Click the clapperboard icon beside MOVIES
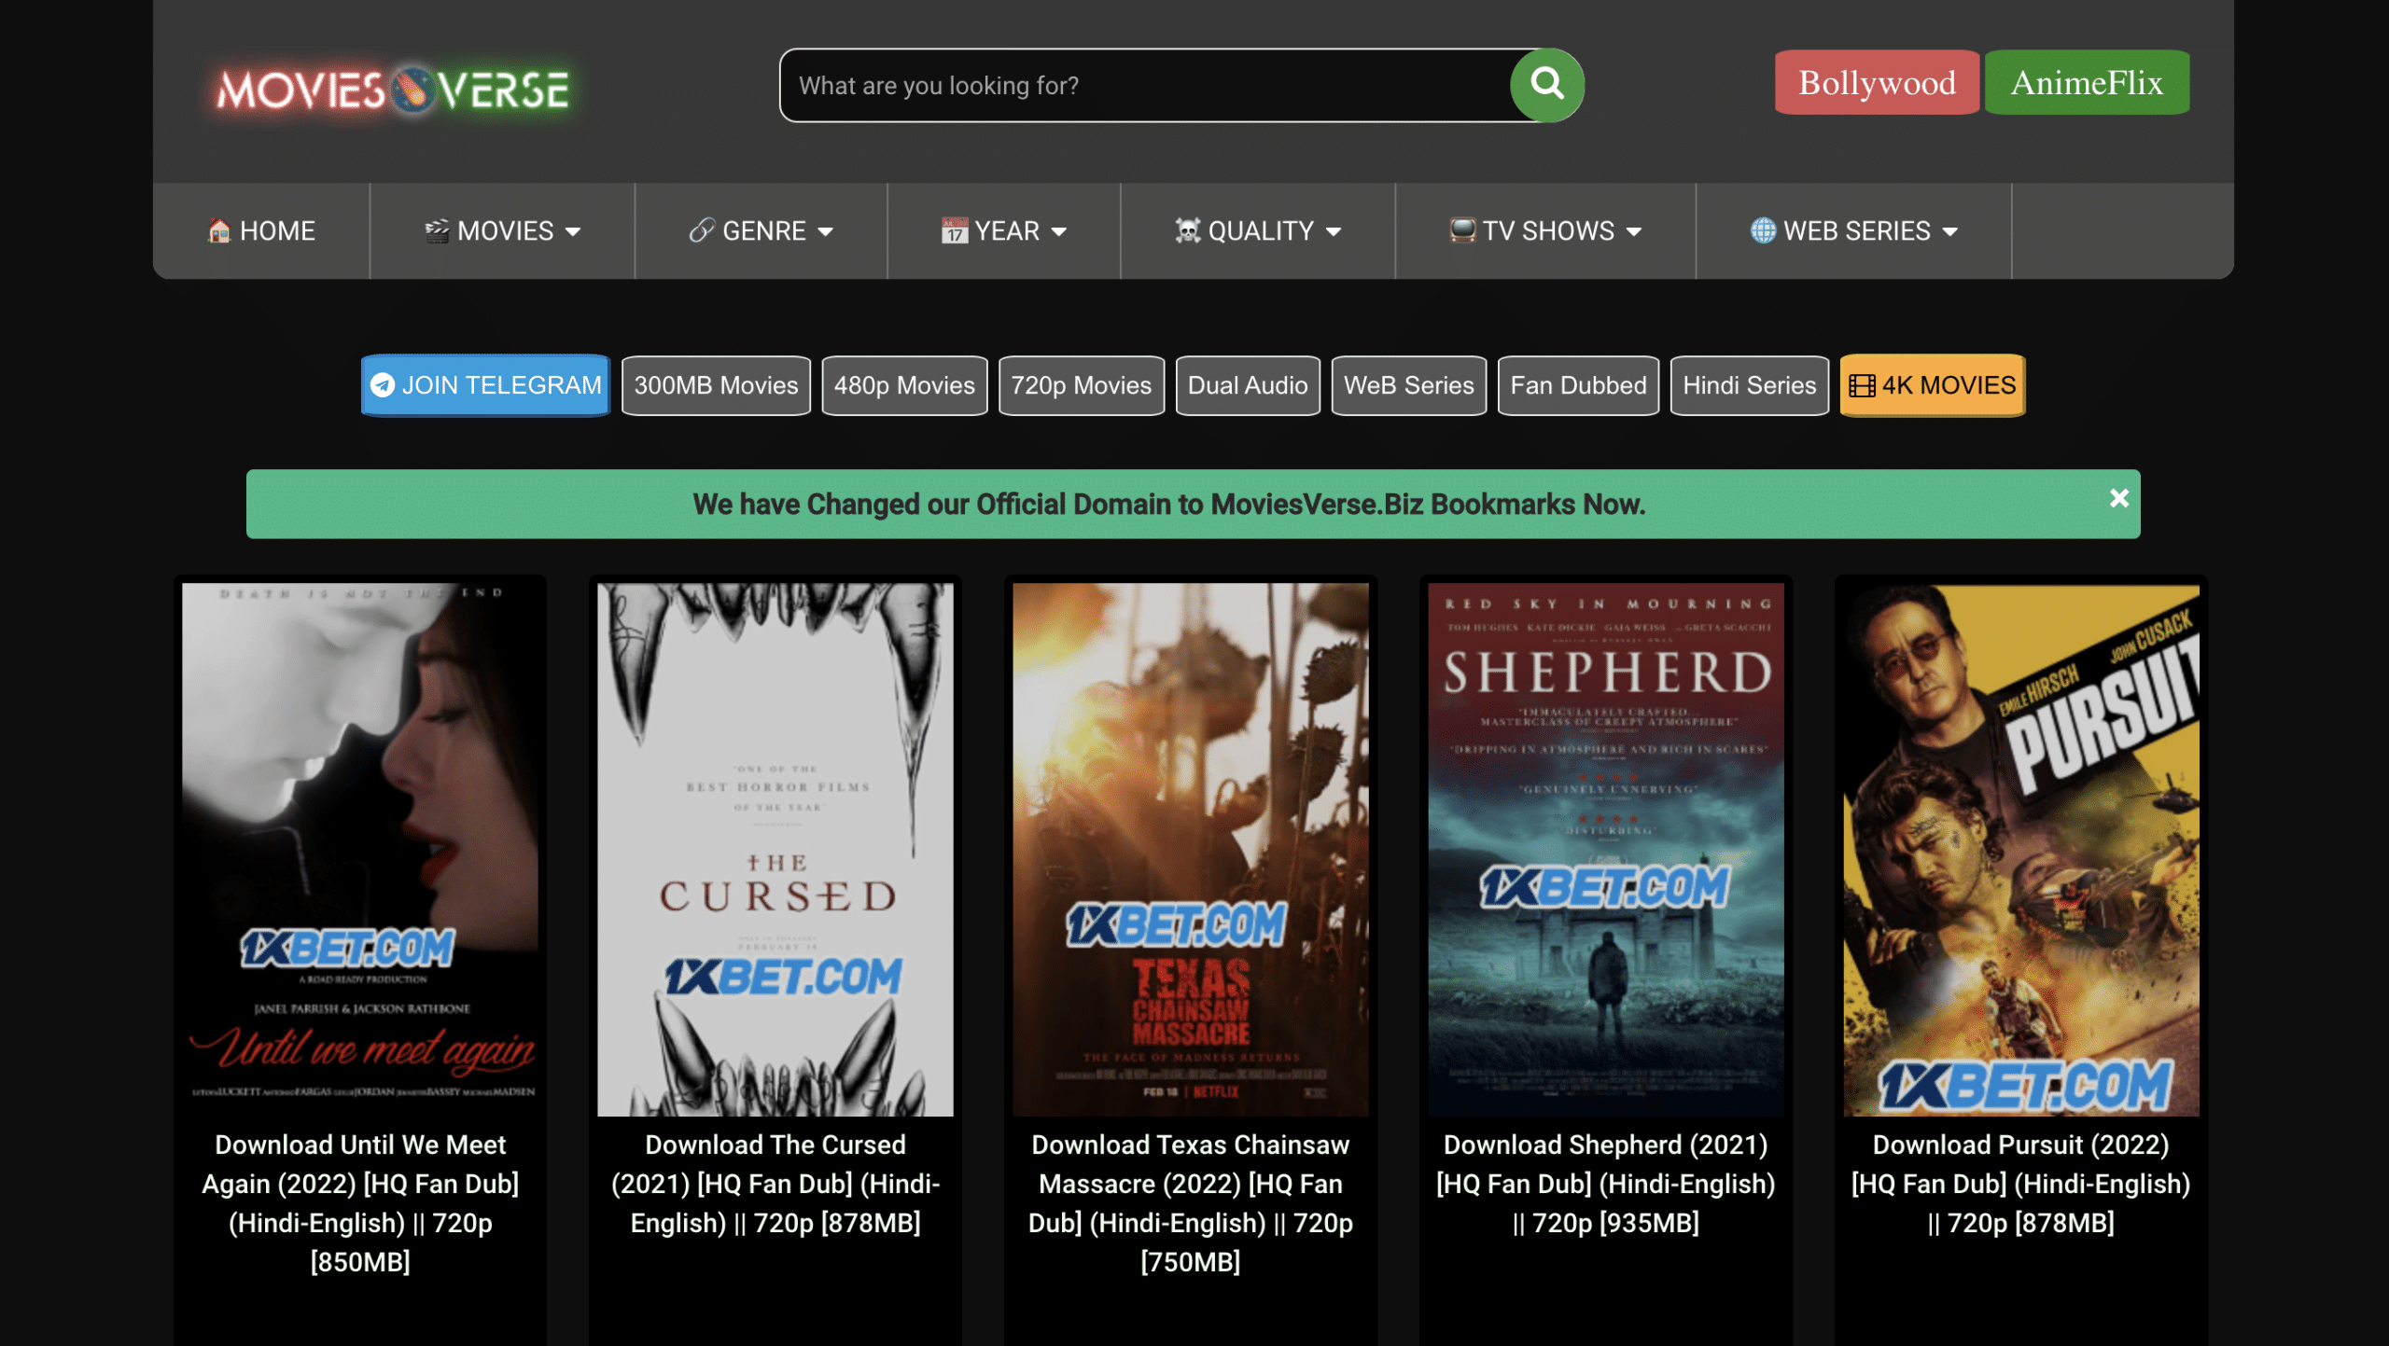Viewport: 2389px width, 1346px height. [435, 230]
